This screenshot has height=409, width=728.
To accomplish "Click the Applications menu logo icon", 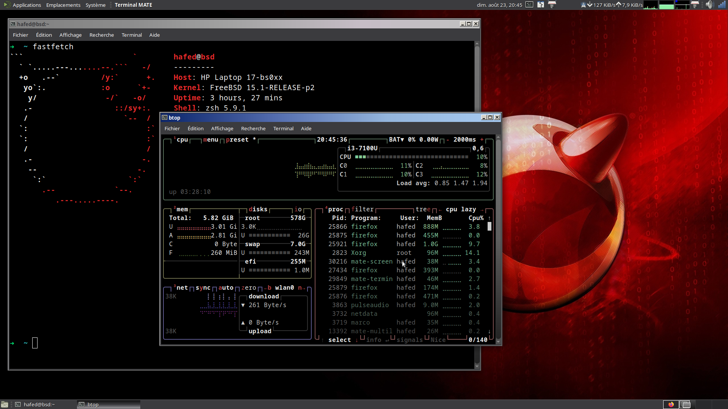I will pyautogui.click(x=7, y=5).
